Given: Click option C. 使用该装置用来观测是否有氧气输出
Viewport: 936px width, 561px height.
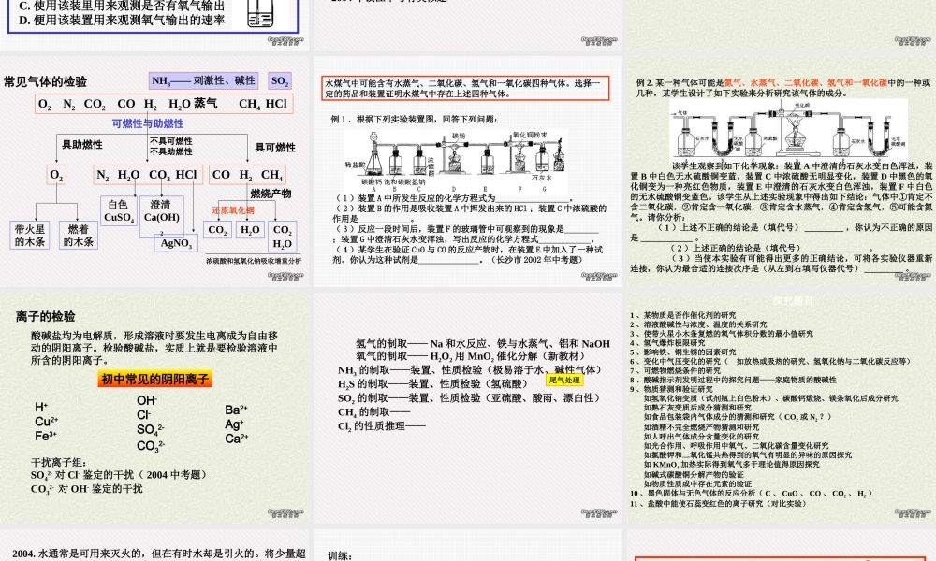Looking at the screenshot, I should 122,6.
